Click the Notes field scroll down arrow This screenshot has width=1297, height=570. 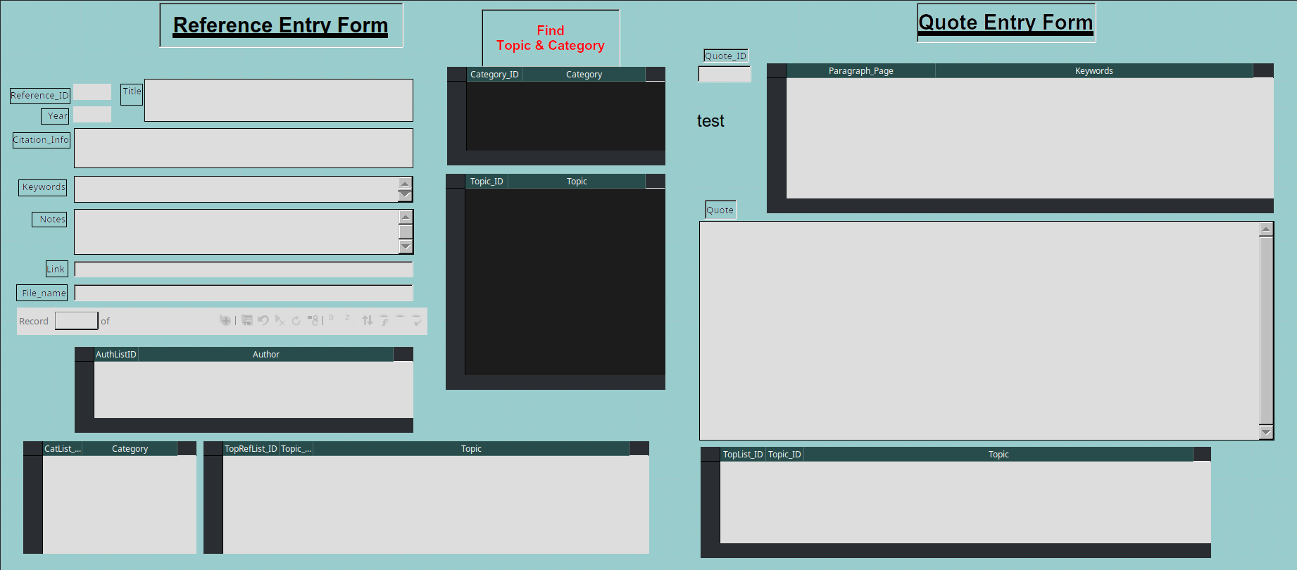(406, 246)
